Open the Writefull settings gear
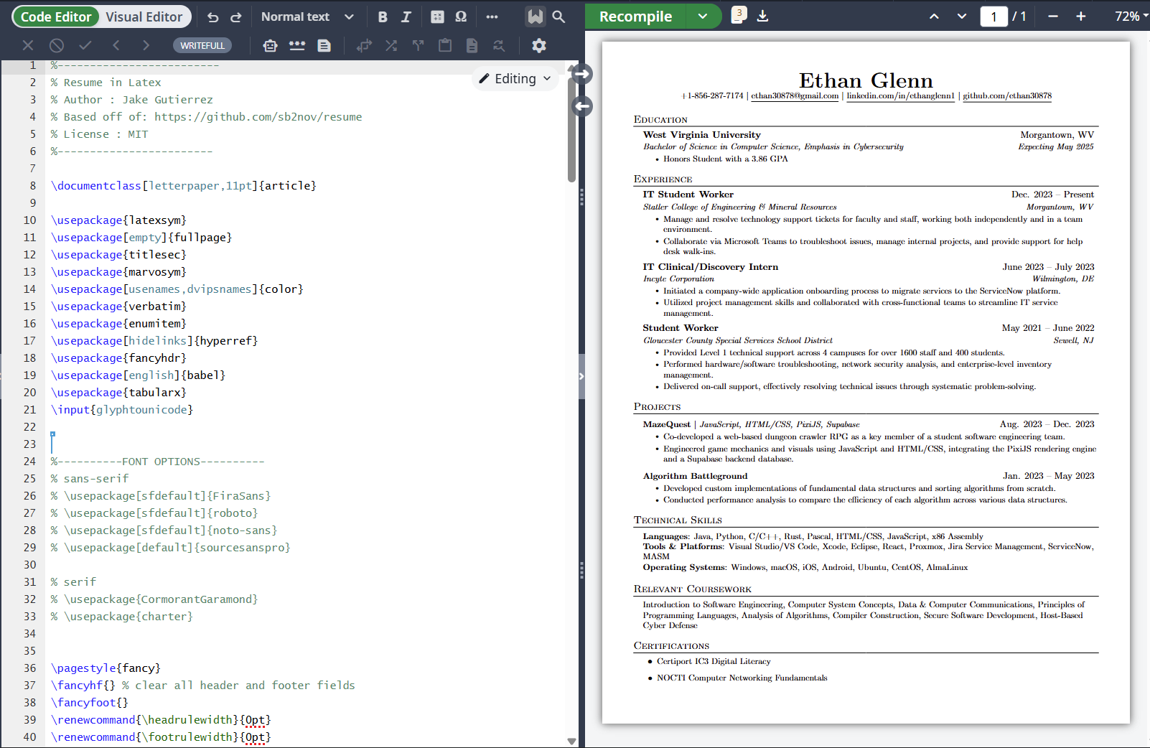The width and height of the screenshot is (1150, 748). tap(539, 45)
